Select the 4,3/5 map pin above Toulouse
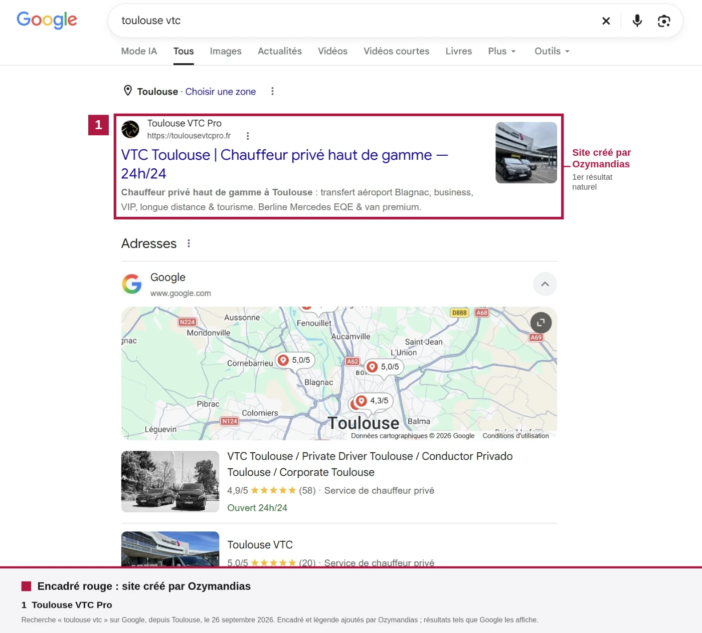Image resolution: width=702 pixels, height=633 pixels. click(x=374, y=401)
